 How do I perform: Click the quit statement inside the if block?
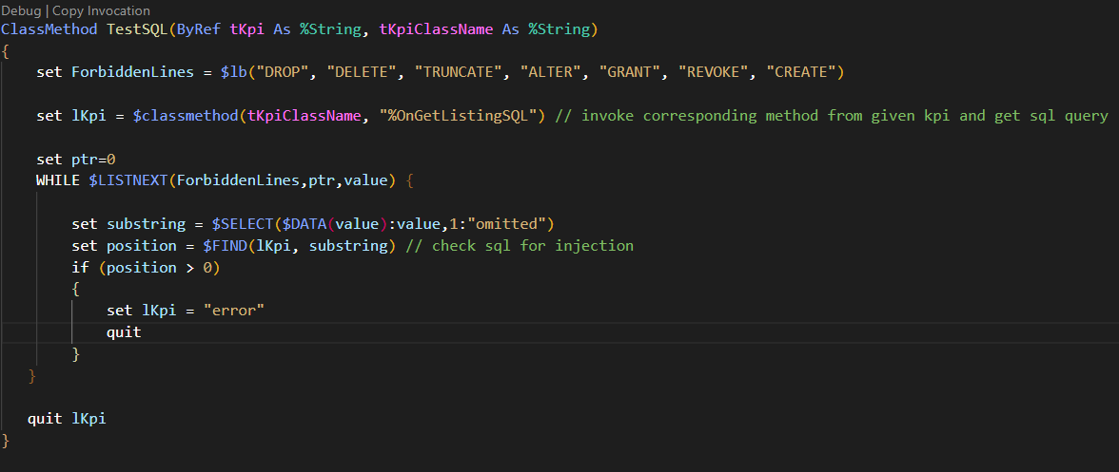click(x=124, y=331)
